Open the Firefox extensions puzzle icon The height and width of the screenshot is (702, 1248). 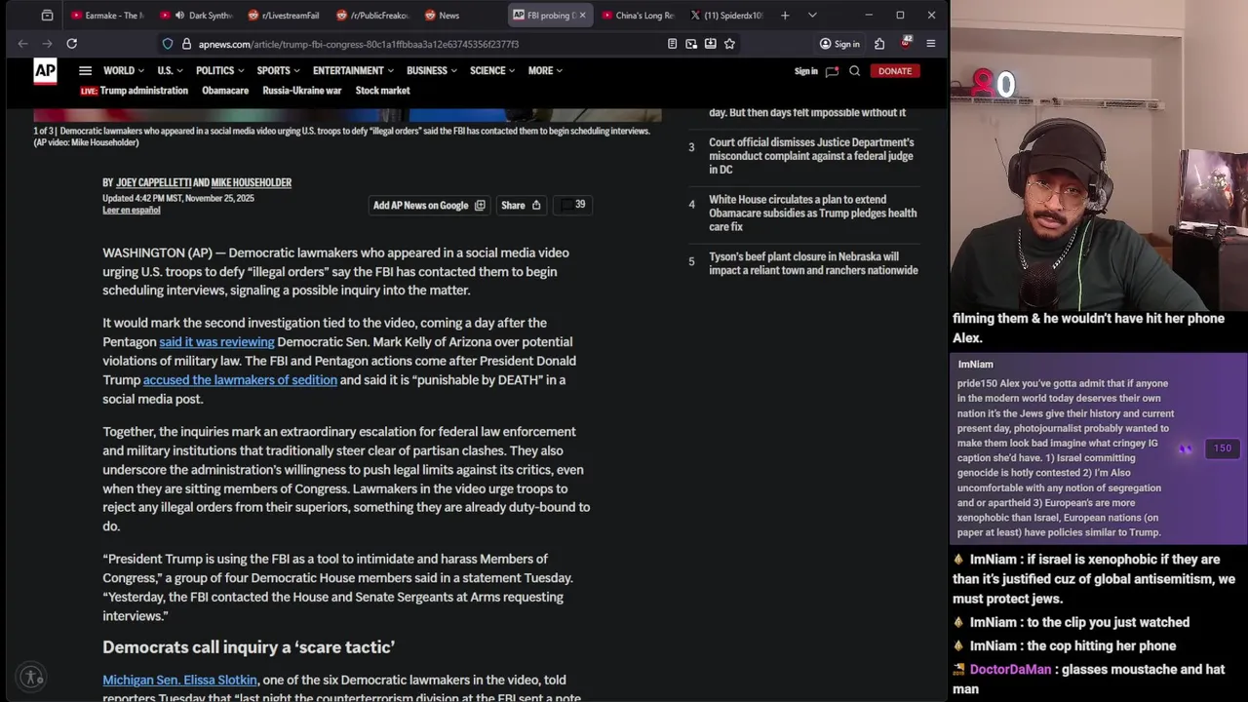click(879, 44)
